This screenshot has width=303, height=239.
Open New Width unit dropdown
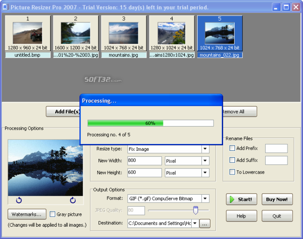click(x=205, y=160)
